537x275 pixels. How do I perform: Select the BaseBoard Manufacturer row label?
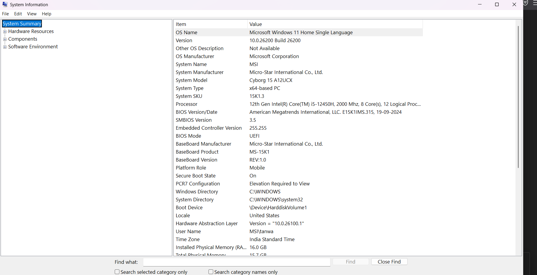tap(203, 144)
